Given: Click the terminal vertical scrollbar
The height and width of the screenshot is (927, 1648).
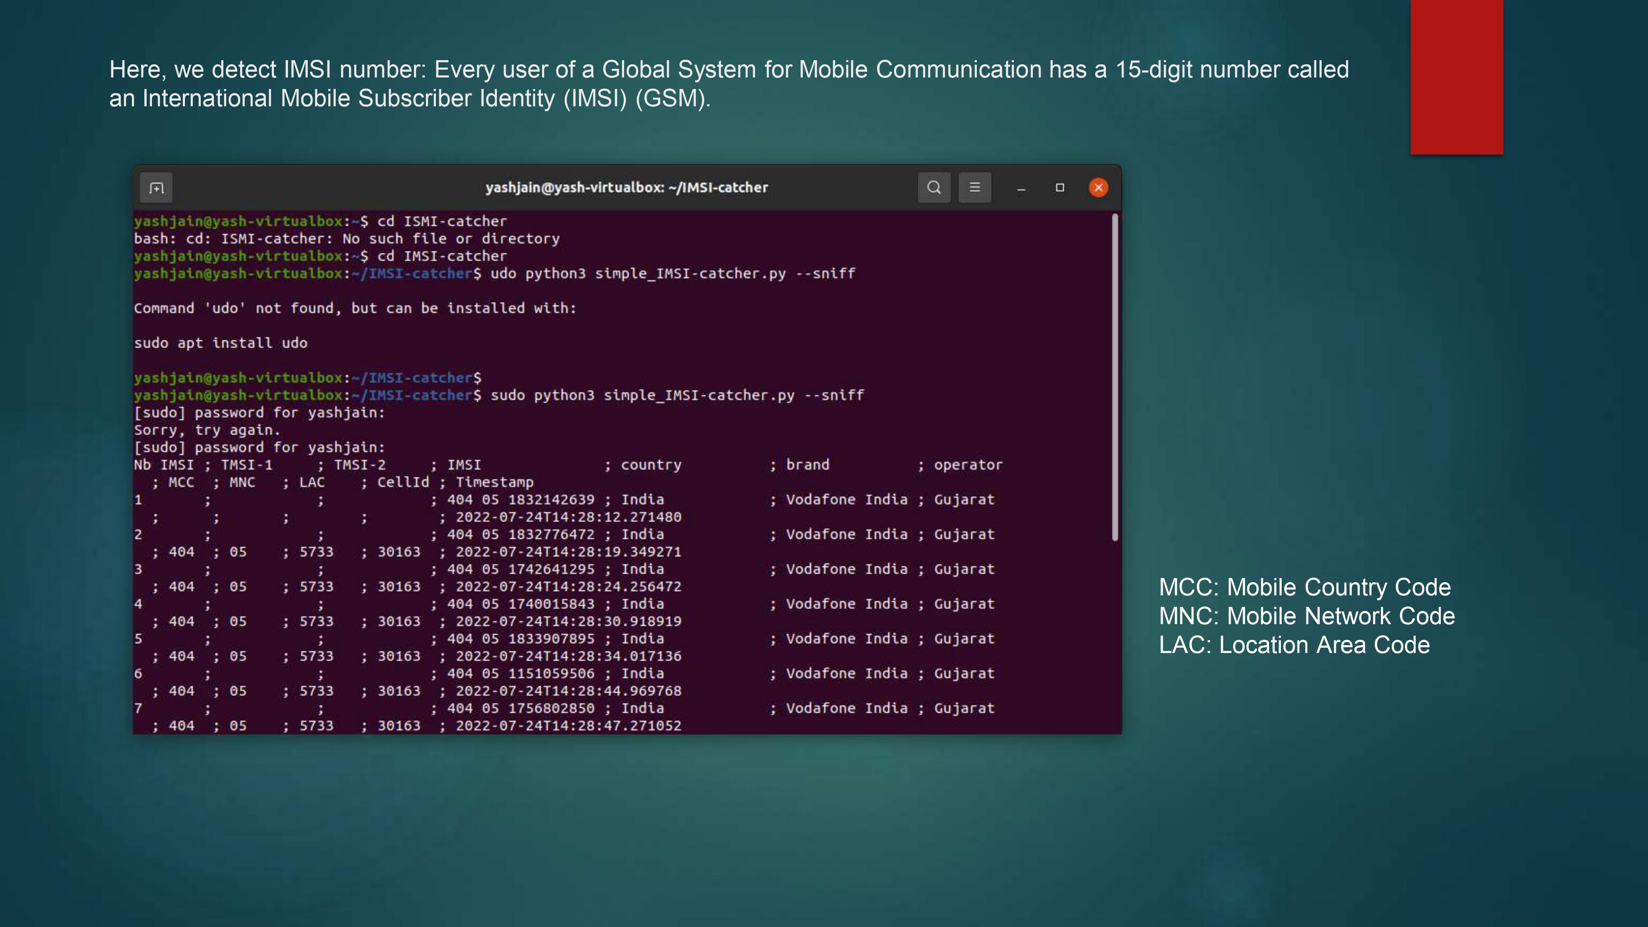Looking at the screenshot, I should click(1115, 377).
